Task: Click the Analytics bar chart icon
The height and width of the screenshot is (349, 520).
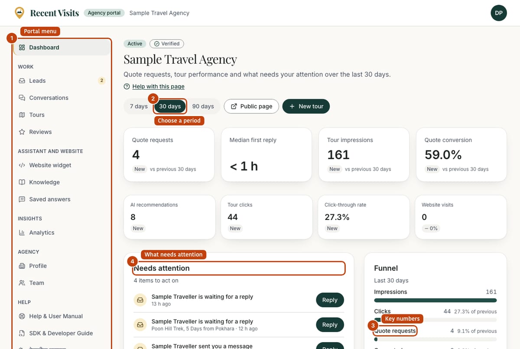Action: 22,233
